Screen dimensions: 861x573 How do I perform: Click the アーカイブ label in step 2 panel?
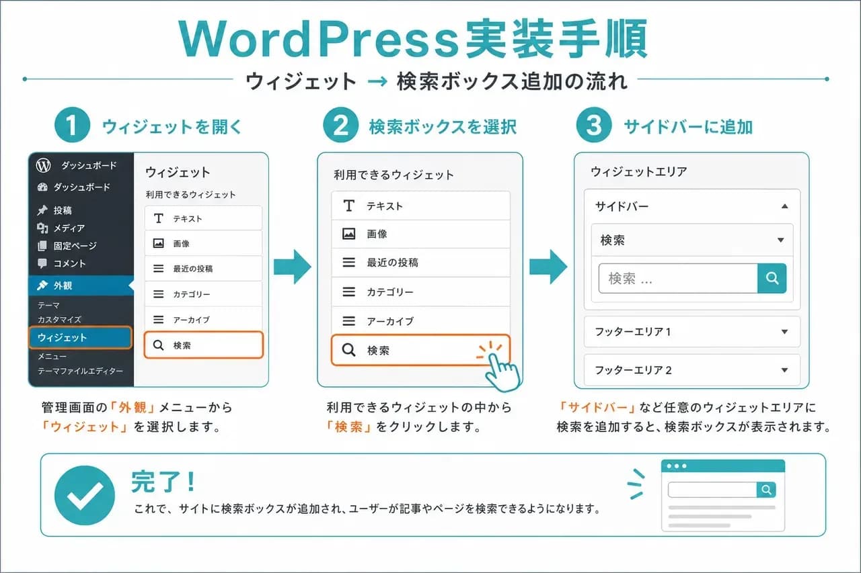click(390, 321)
